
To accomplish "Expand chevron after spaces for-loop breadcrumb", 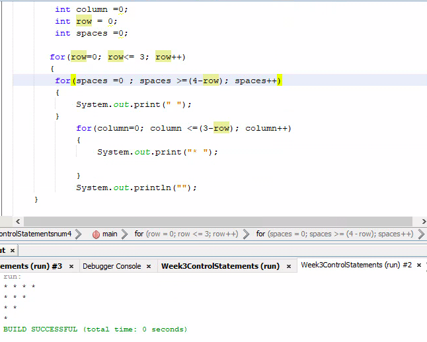I will tap(421, 234).
